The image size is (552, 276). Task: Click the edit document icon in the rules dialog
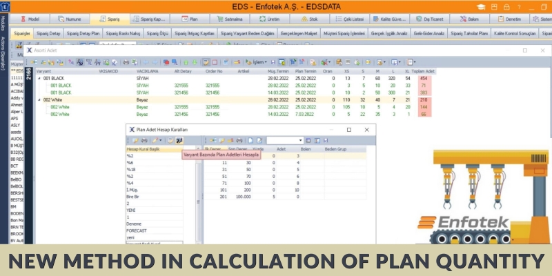259,141
